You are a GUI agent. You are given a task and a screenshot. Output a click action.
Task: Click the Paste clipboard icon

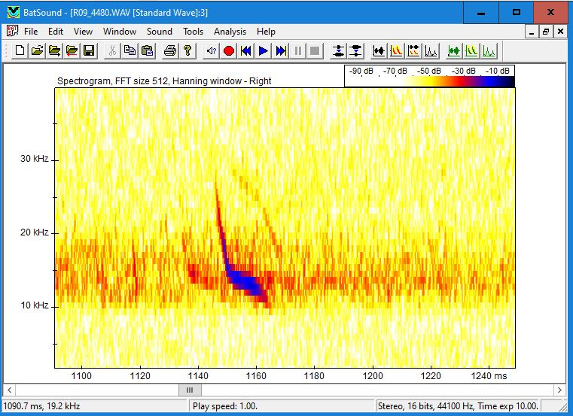[148, 50]
